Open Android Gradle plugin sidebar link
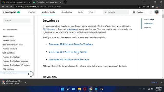Screen dimensions: 164x92 click(x=12, y=57)
